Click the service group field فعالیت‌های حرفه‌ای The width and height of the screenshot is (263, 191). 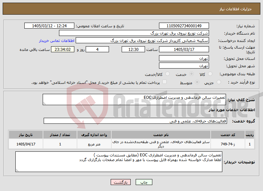(x=135, y=121)
